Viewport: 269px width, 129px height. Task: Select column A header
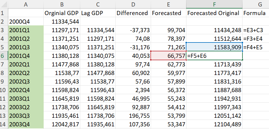click(26, 4)
